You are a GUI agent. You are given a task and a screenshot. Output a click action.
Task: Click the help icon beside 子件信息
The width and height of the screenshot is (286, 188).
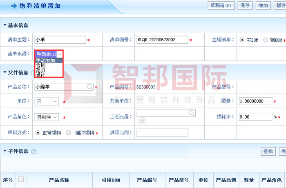point(34,151)
